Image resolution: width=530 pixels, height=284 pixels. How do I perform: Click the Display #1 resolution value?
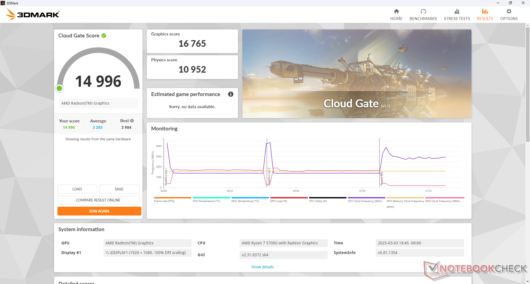click(x=147, y=253)
